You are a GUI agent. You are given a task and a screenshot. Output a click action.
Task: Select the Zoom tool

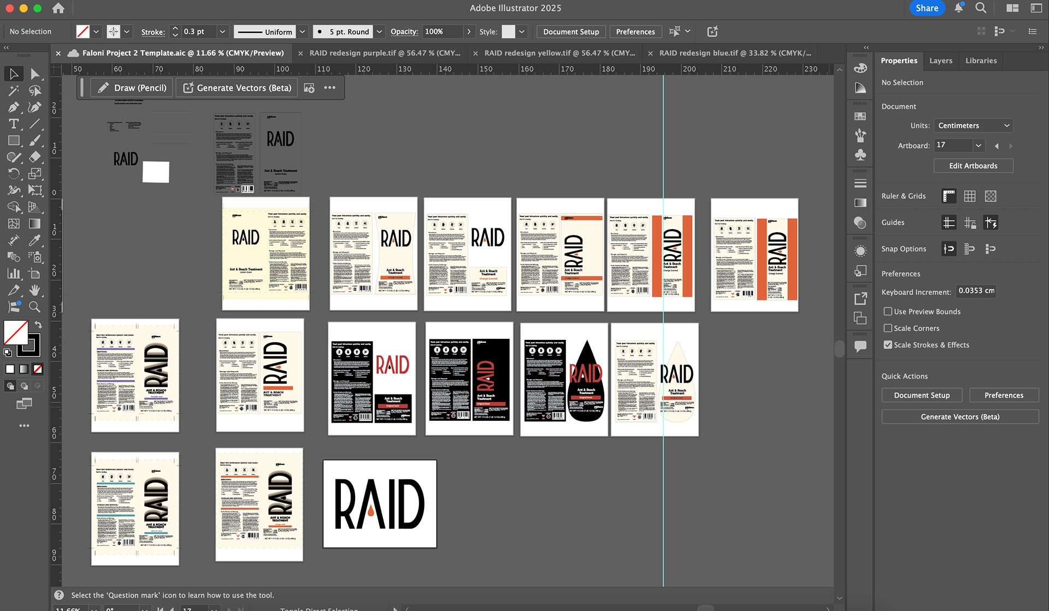(35, 307)
